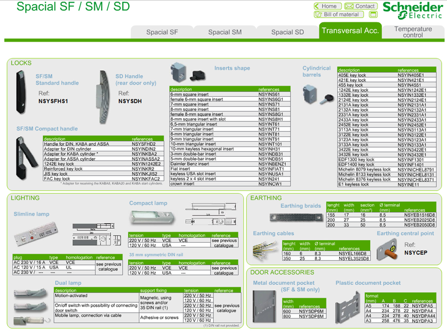Open the Contact button
Screen dimensions: 447x331
click(360, 6)
